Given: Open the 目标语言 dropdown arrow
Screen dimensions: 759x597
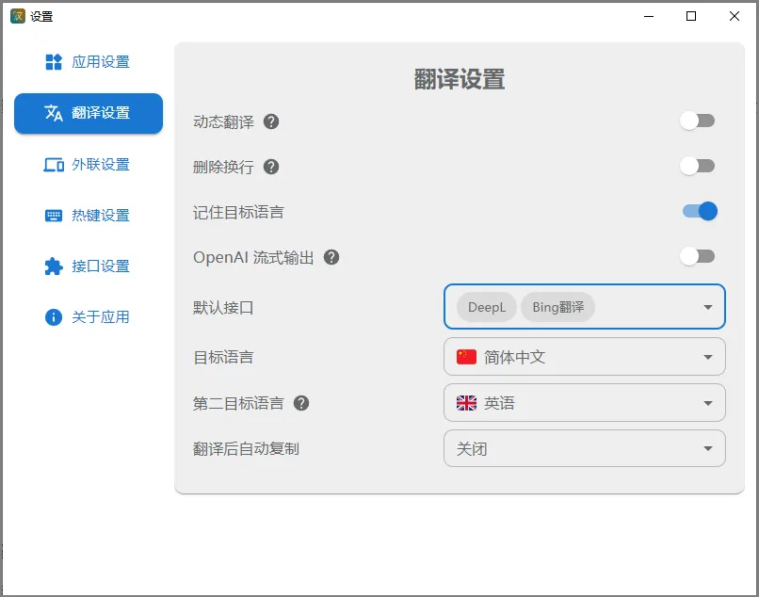Looking at the screenshot, I should [708, 357].
